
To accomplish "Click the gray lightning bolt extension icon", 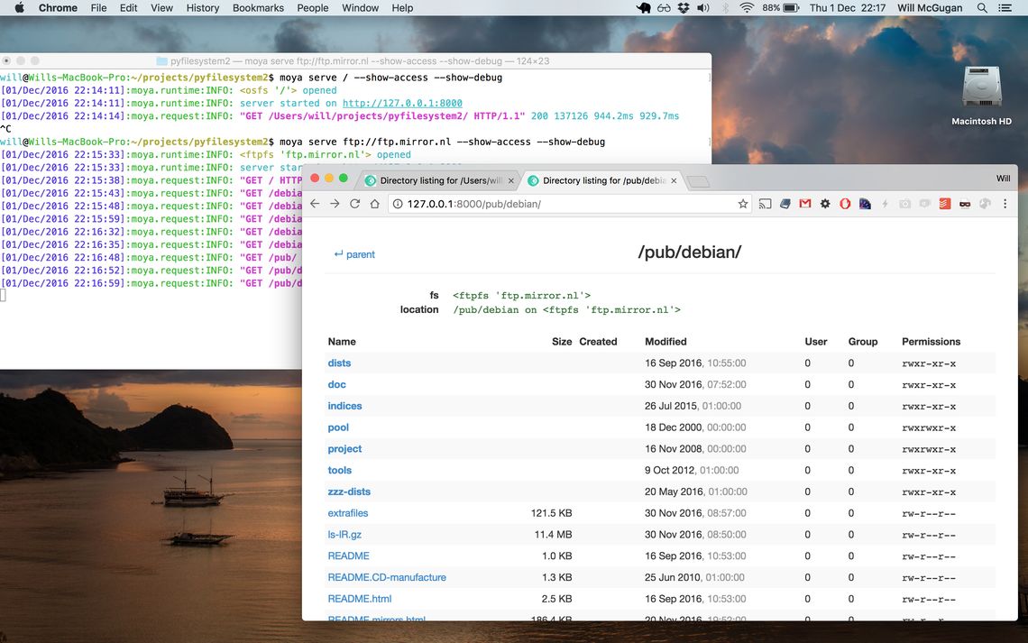I will click(886, 204).
